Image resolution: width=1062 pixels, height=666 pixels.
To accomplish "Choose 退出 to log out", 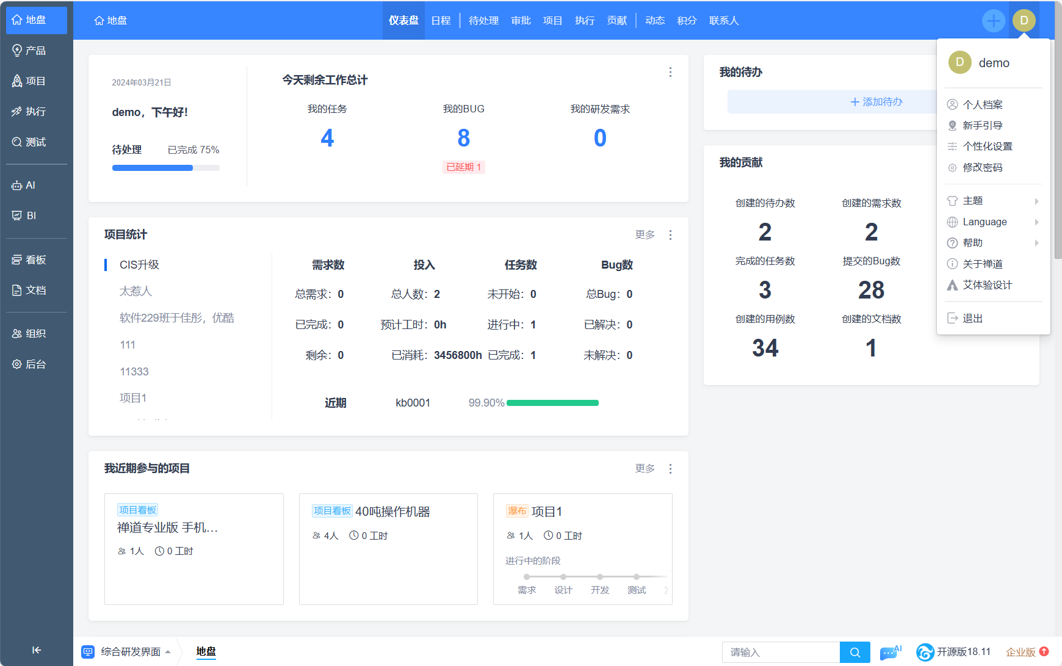I will [972, 318].
